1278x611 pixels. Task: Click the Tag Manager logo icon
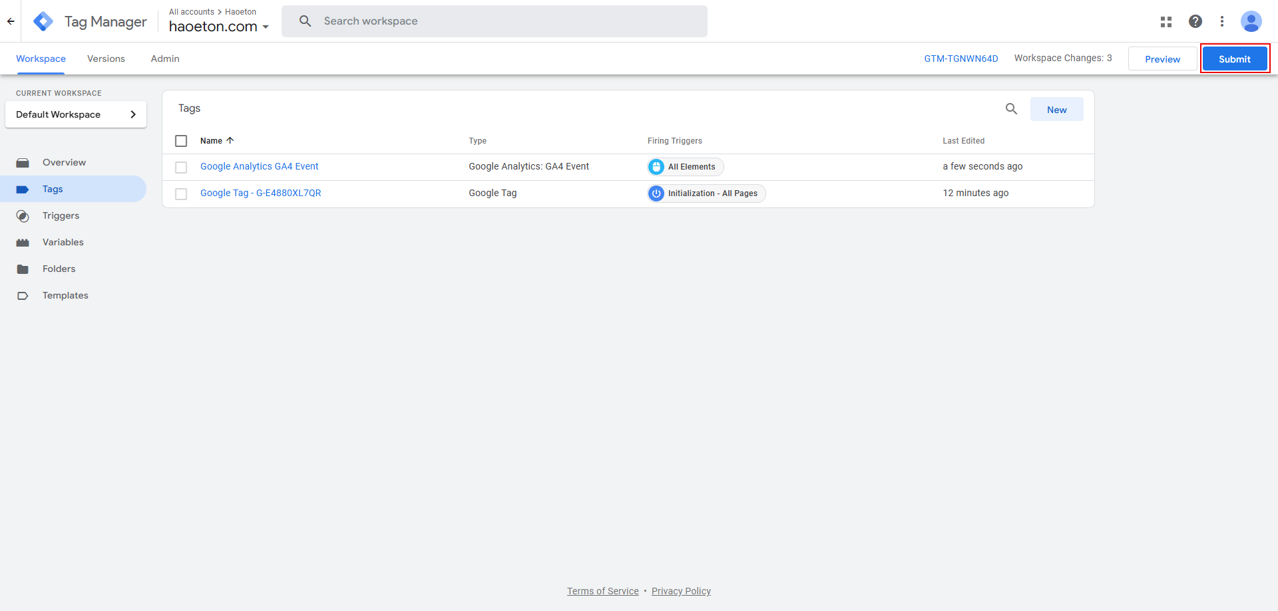pyautogui.click(x=43, y=21)
